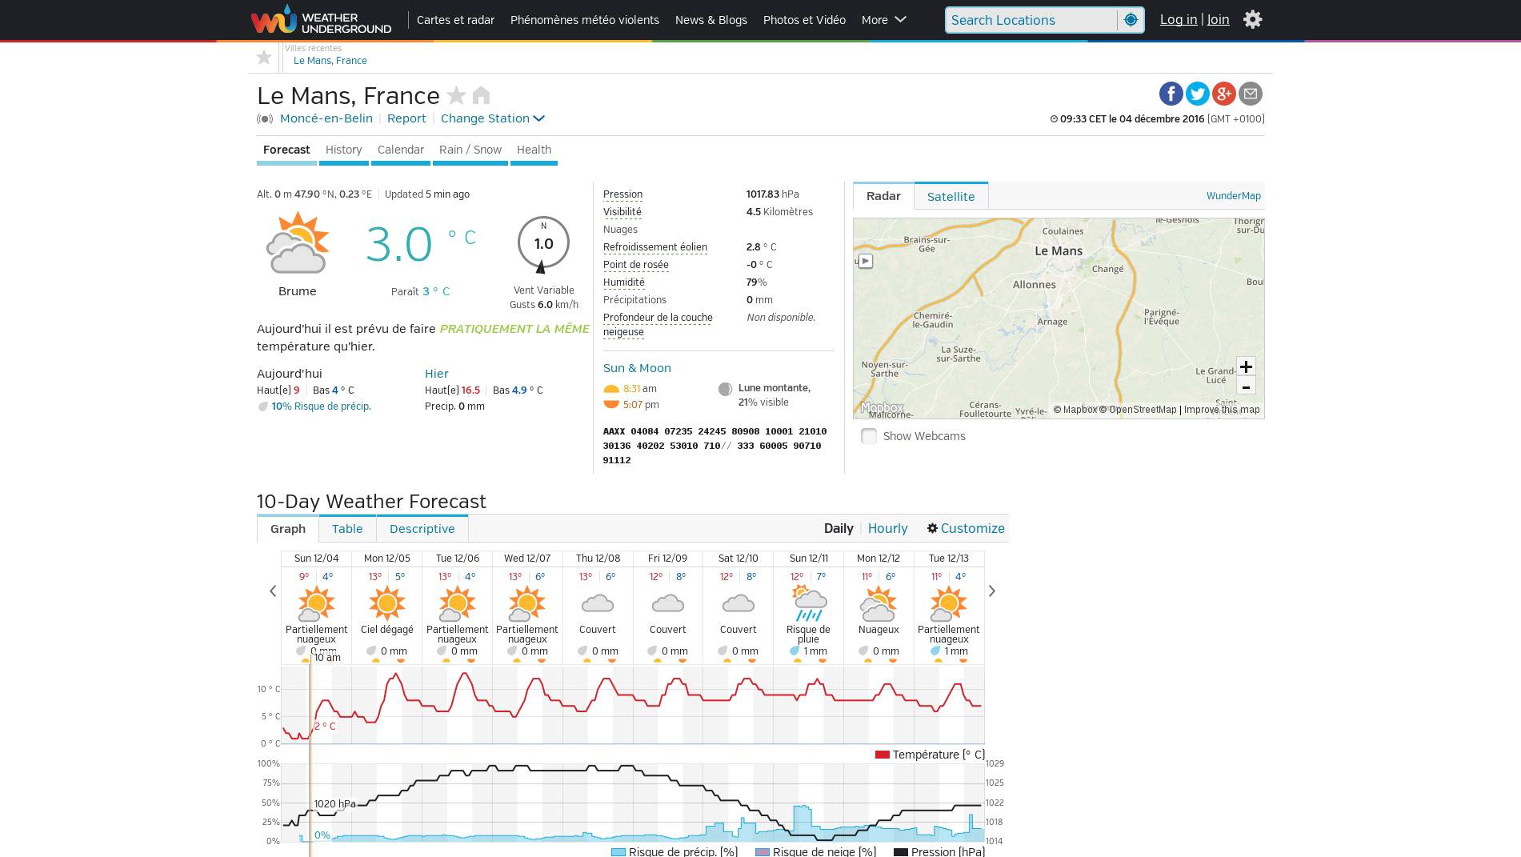
Task: Select Mon 12/05 clear sky icon
Action: [x=386, y=603]
